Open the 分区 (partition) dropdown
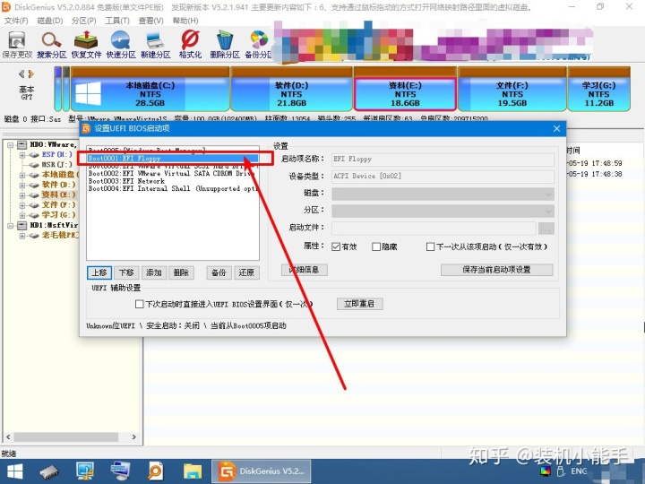This screenshot has height=484, width=645. click(x=443, y=212)
